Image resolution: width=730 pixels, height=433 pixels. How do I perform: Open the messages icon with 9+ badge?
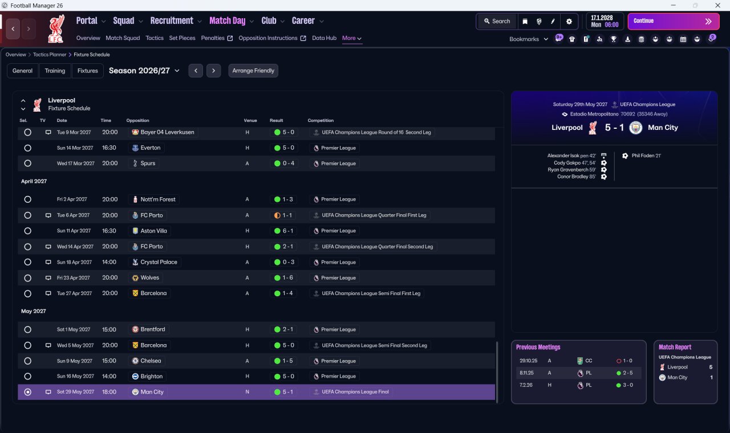click(559, 39)
